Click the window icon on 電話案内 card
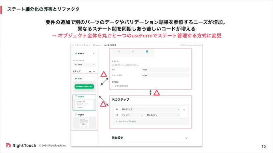The width and height of the screenshot is (273, 153). point(76,97)
